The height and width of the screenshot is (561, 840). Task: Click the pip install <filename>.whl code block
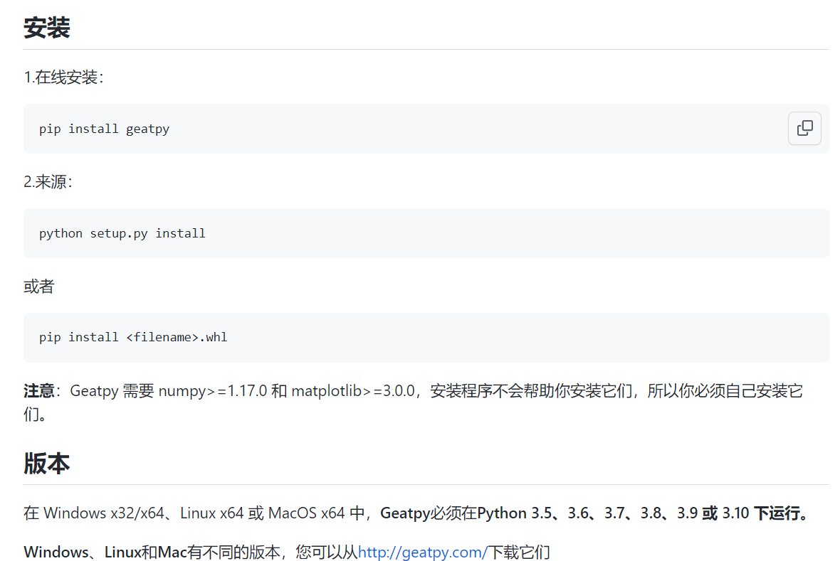tap(132, 337)
